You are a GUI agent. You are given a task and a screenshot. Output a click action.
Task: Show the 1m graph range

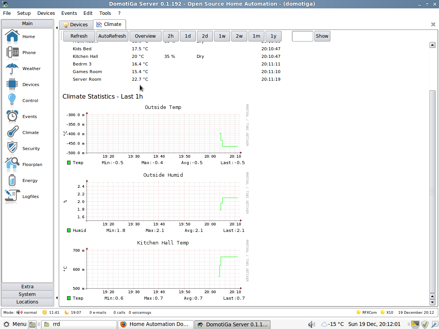[256, 36]
